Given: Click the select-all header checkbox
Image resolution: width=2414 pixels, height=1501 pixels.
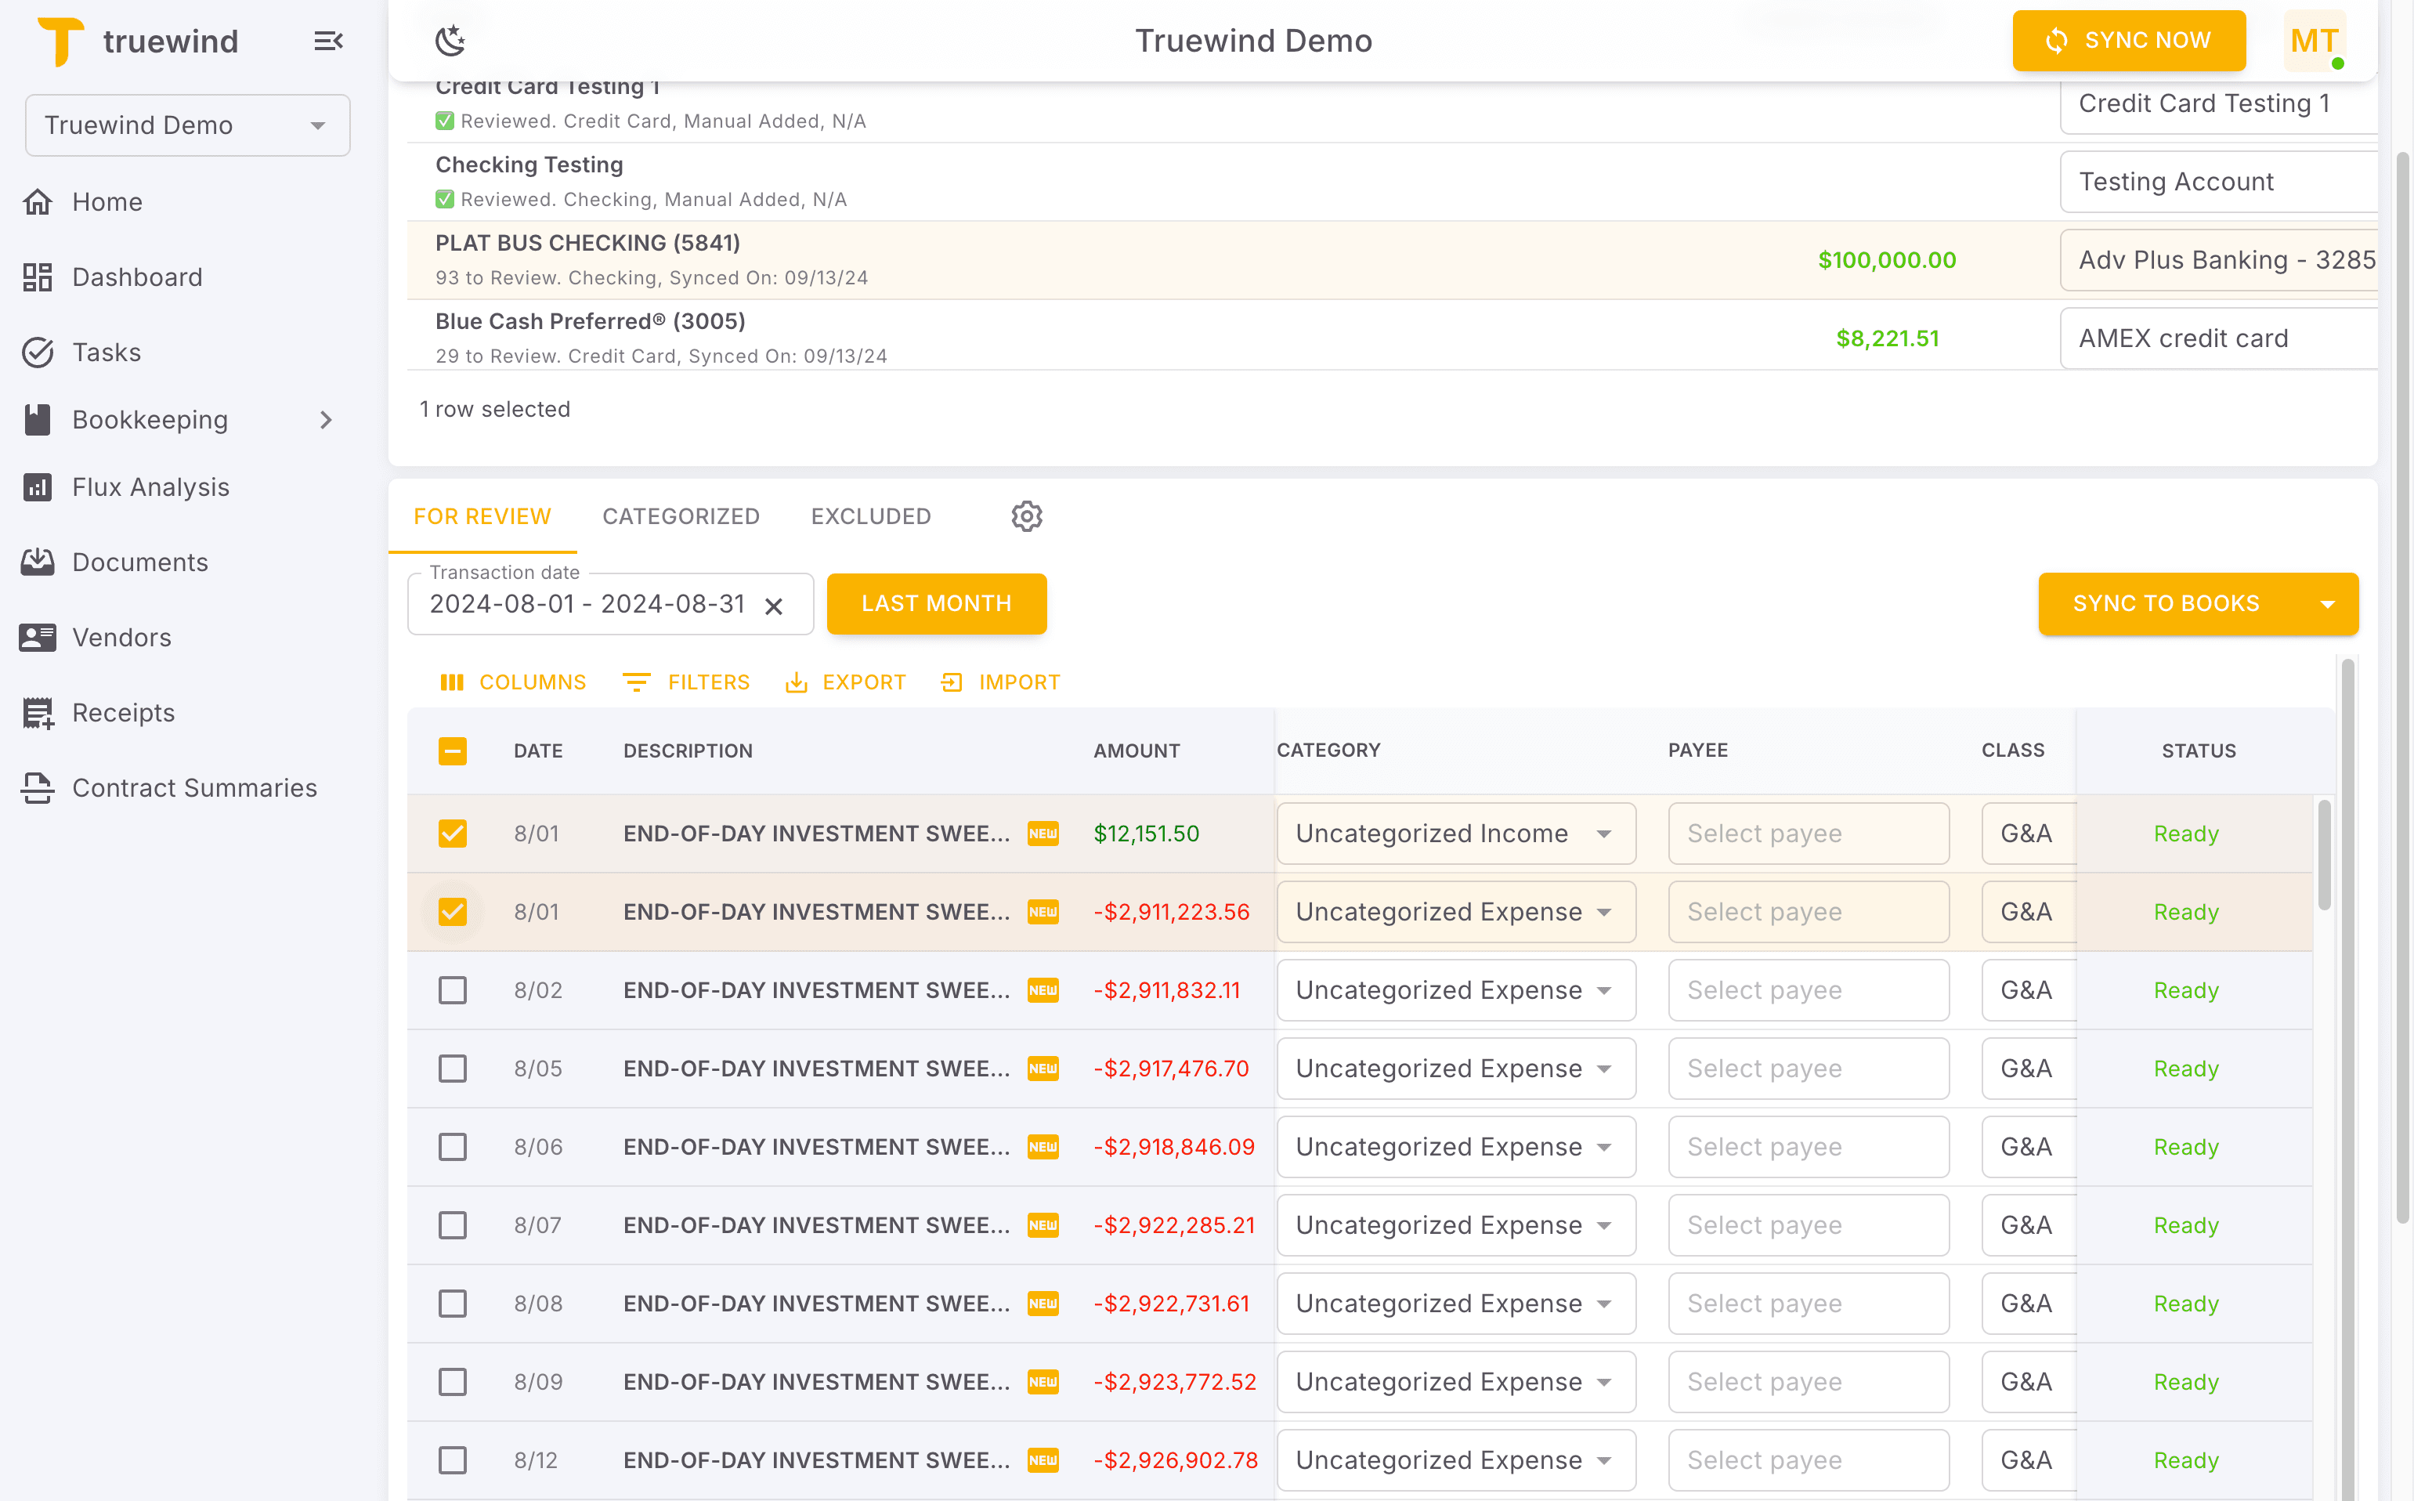Looking at the screenshot, I should tap(453, 751).
